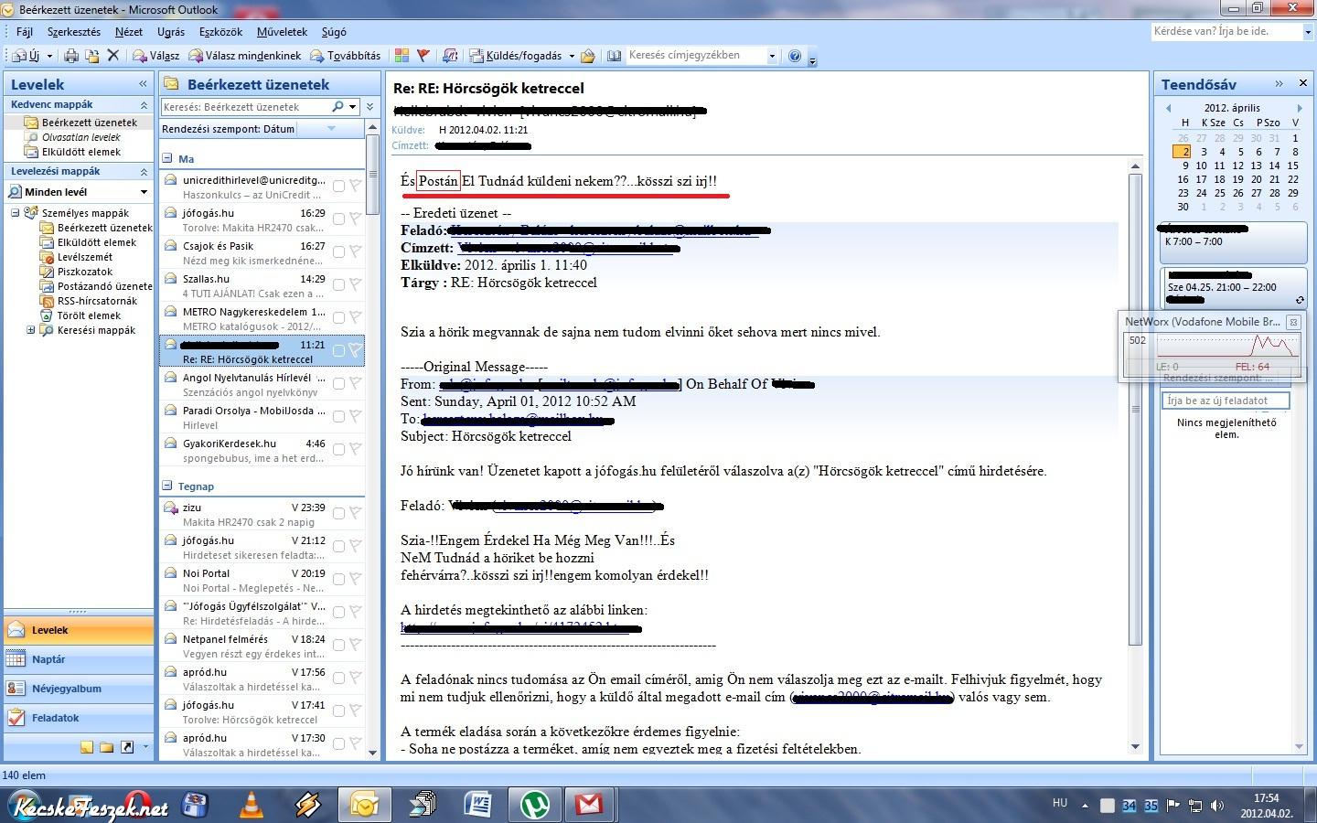Open the Categorize color squares icon
Screen dimensions: 1317x823
[401, 56]
